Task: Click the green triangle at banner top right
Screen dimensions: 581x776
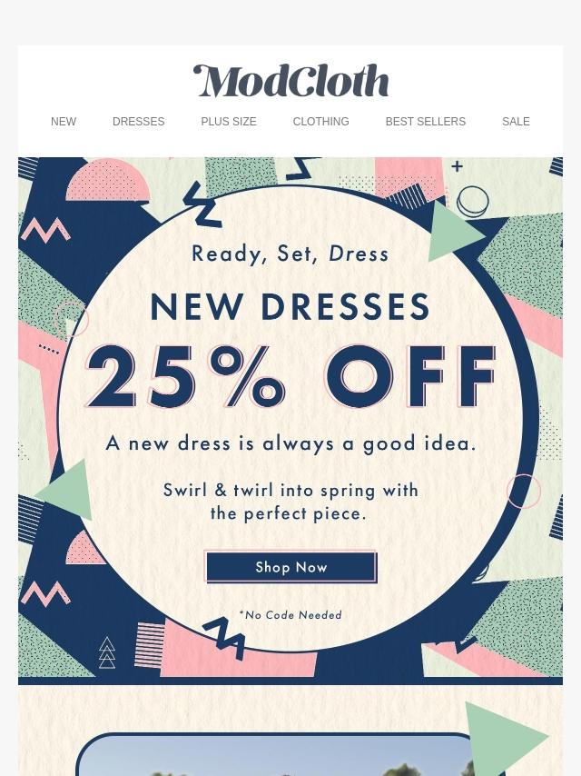Action: tap(453, 232)
